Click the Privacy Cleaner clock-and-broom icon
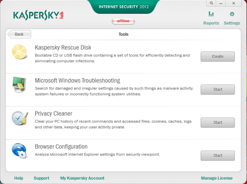 pos(20,118)
